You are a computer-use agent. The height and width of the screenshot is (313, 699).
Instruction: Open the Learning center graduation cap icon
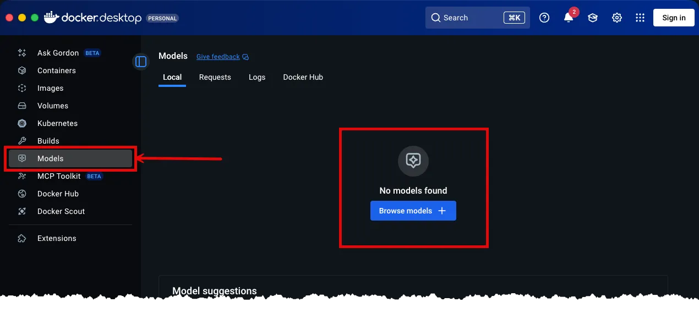coord(593,18)
